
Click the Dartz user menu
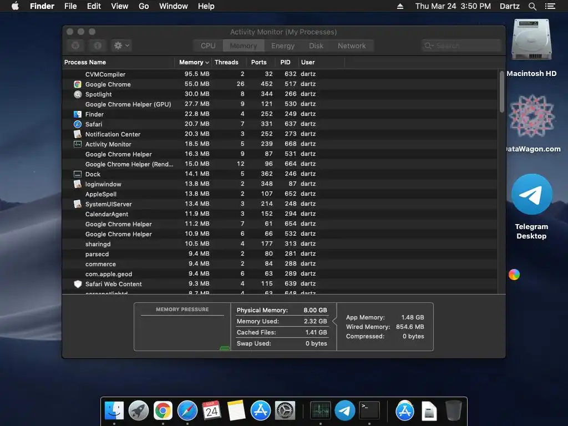pos(509,6)
